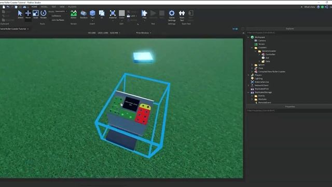
Task: Open the Color dropdown arrow
Action: 122,21
